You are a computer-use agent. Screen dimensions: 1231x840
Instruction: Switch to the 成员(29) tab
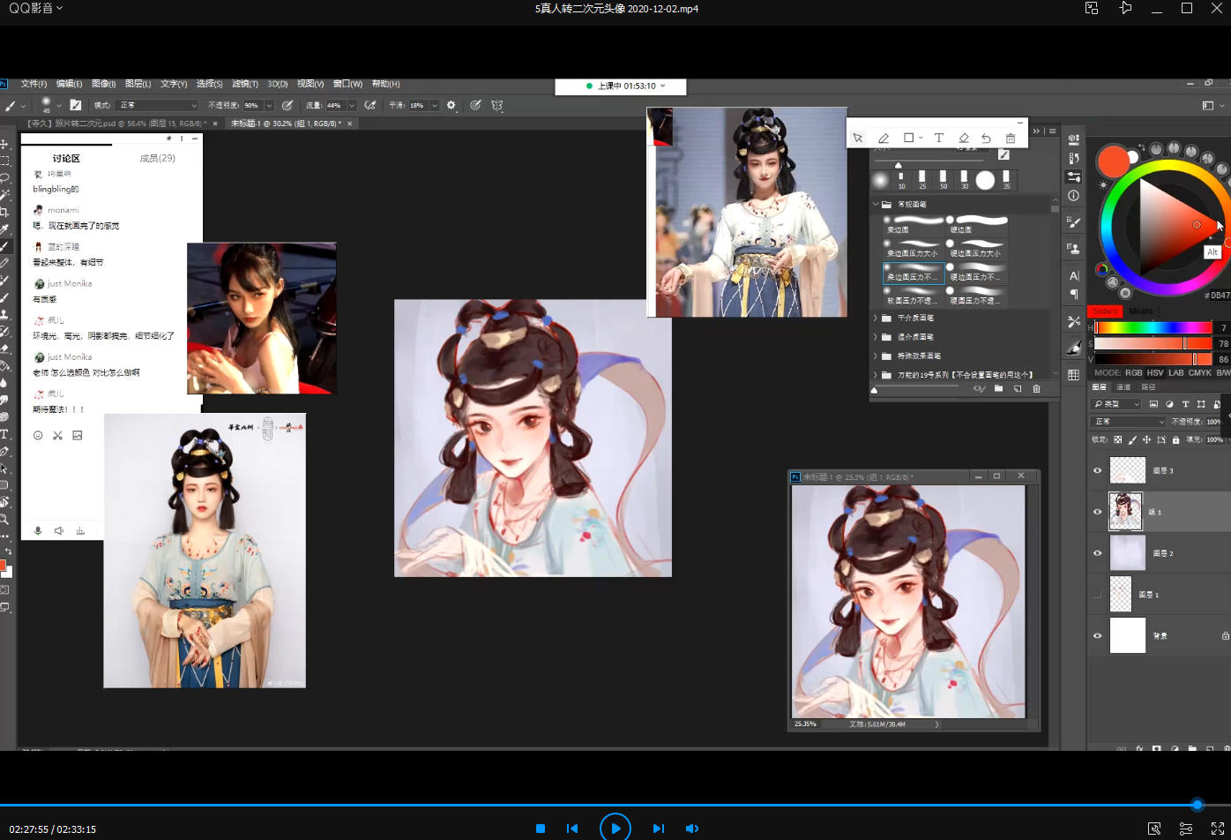157,159
